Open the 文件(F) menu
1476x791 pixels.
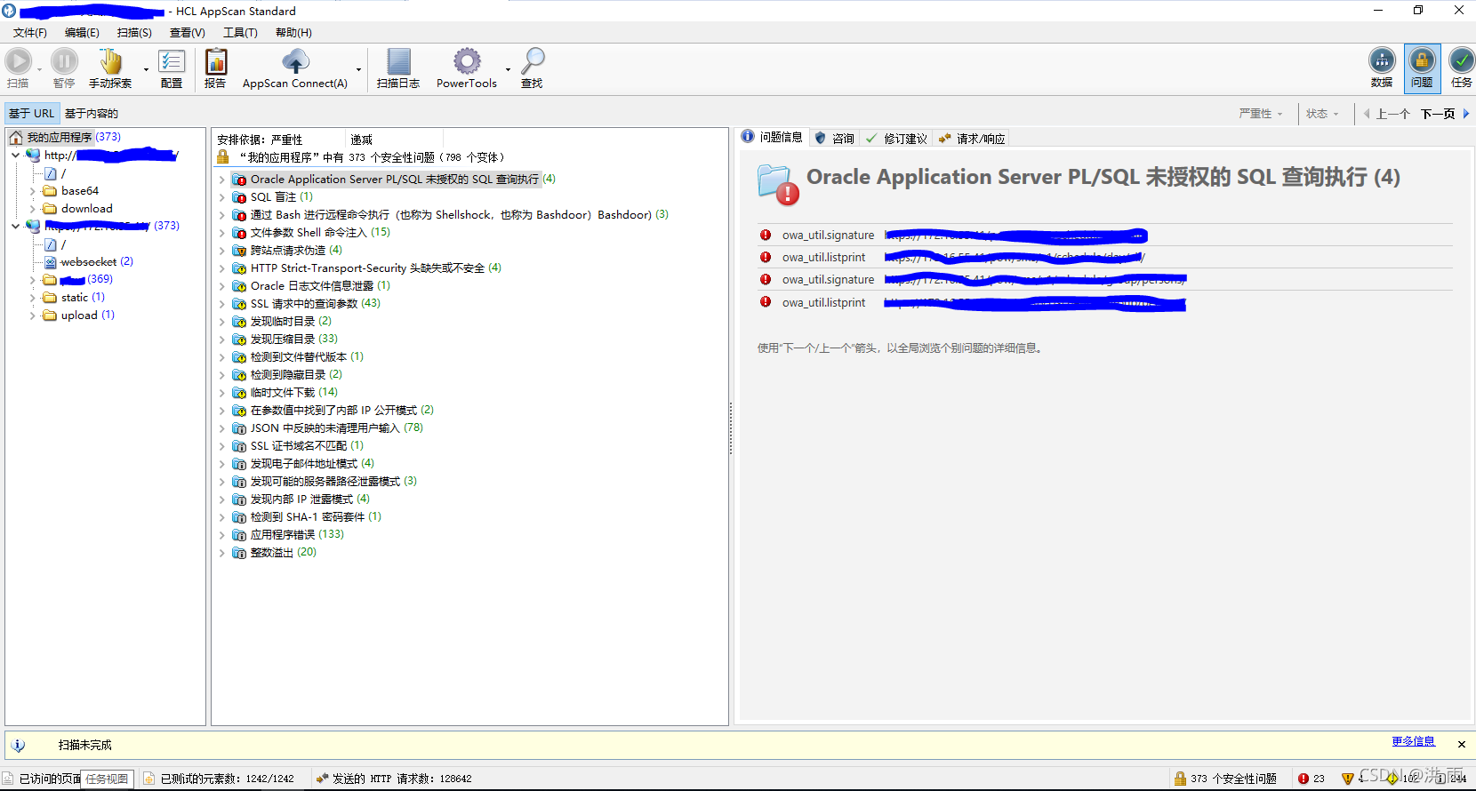[30, 33]
